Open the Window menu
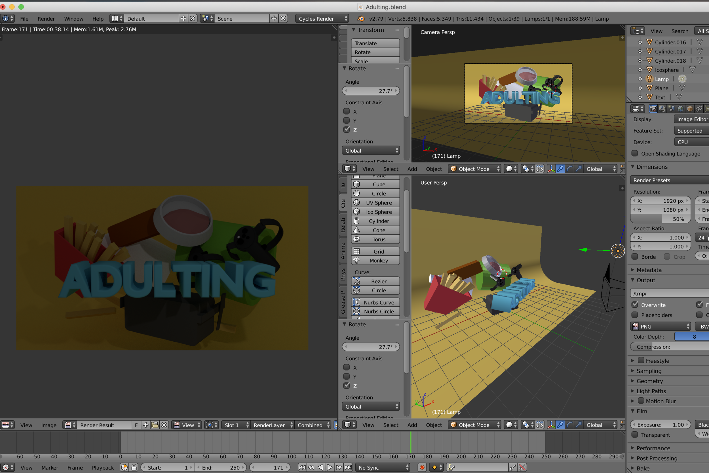Screen dimensions: 709x473 pyautogui.click(x=74, y=19)
